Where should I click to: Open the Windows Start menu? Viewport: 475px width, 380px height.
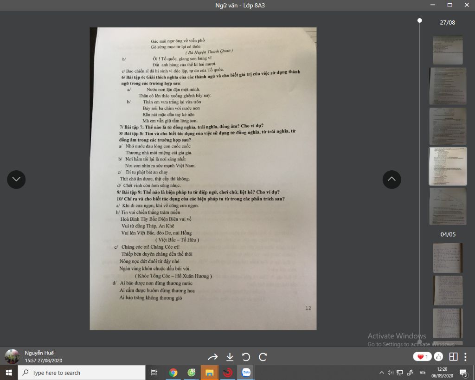(9, 373)
